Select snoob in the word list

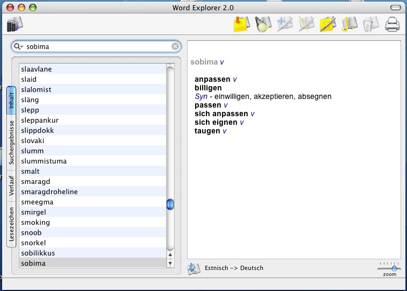[92, 232]
